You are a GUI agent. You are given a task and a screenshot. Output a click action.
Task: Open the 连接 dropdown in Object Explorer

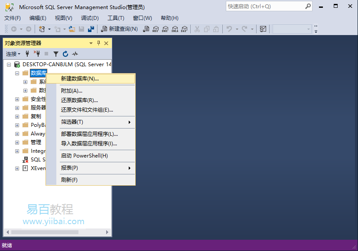(x=13, y=54)
